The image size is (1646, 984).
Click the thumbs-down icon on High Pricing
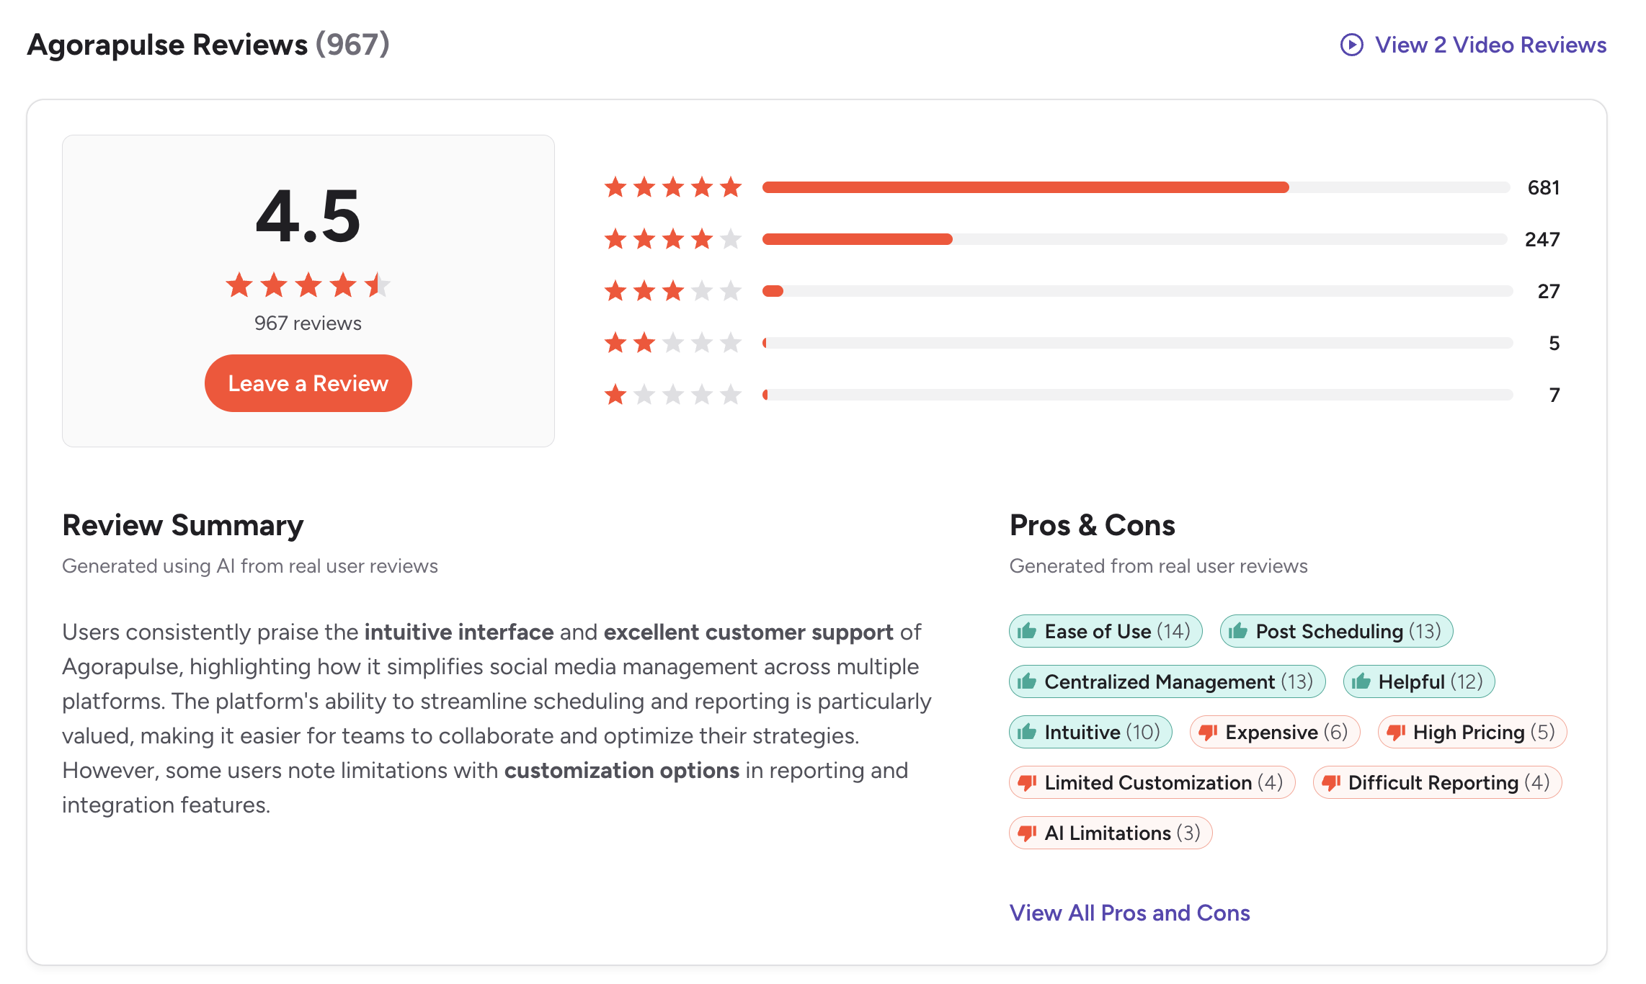point(1395,732)
